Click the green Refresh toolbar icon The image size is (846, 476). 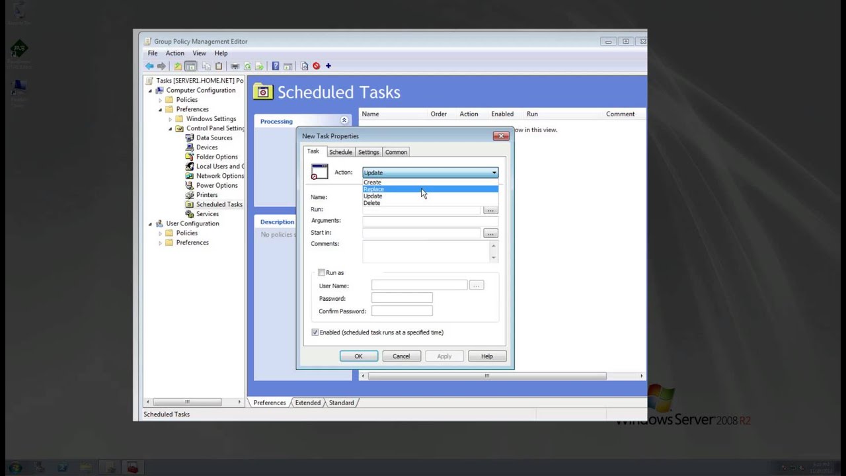247,66
